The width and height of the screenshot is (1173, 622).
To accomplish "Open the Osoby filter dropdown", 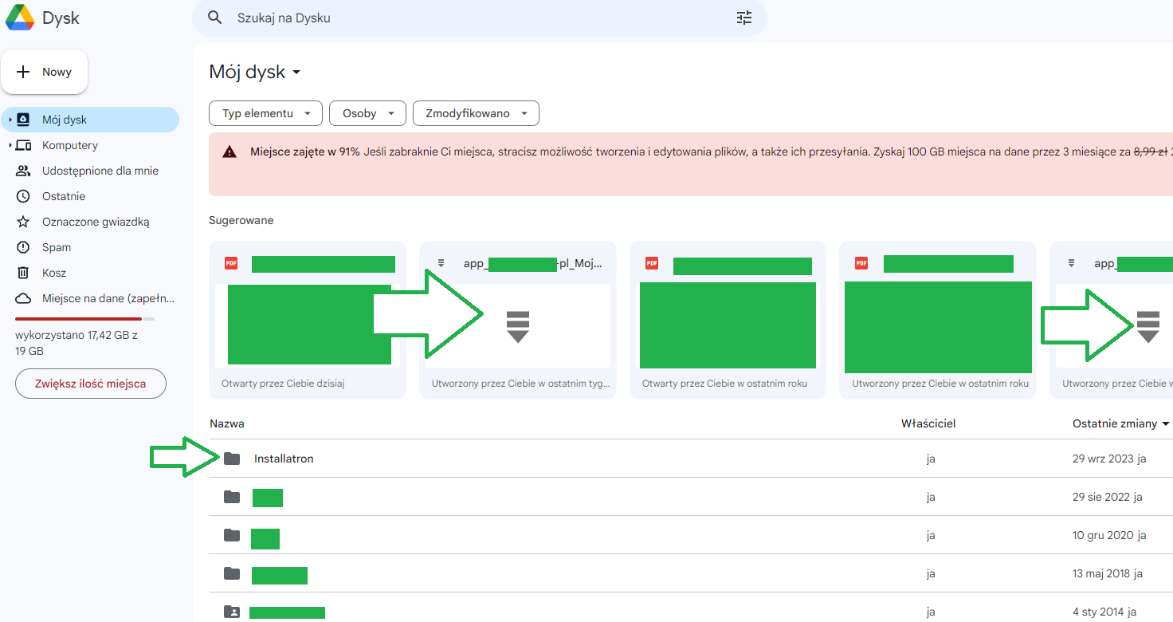I will point(367,113).
